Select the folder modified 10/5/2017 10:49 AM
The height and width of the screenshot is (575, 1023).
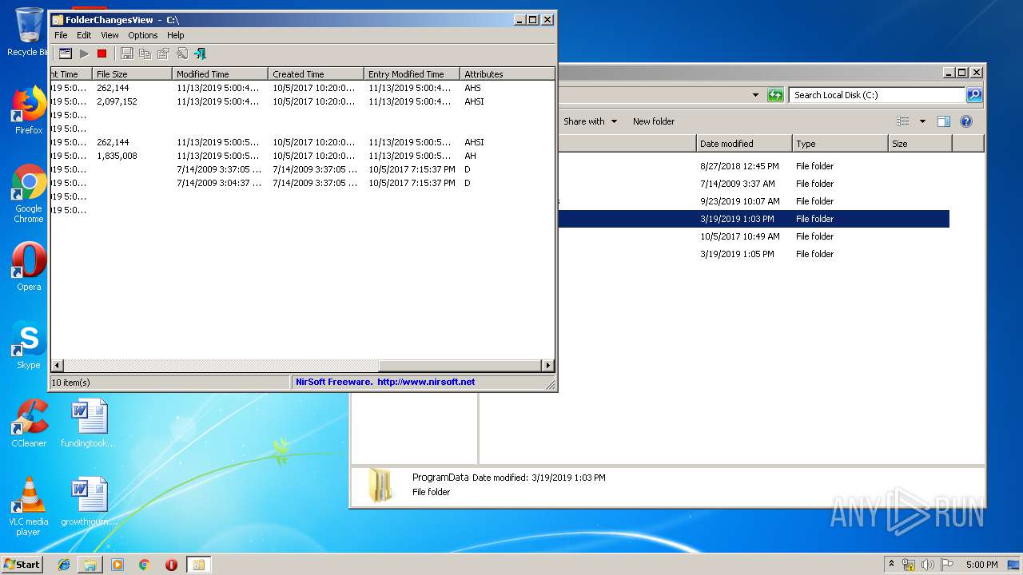pyautogui.click(x=754, y=236)
